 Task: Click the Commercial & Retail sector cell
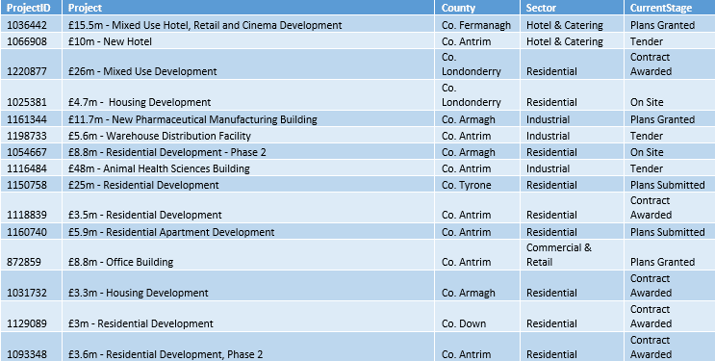point(572,255)
